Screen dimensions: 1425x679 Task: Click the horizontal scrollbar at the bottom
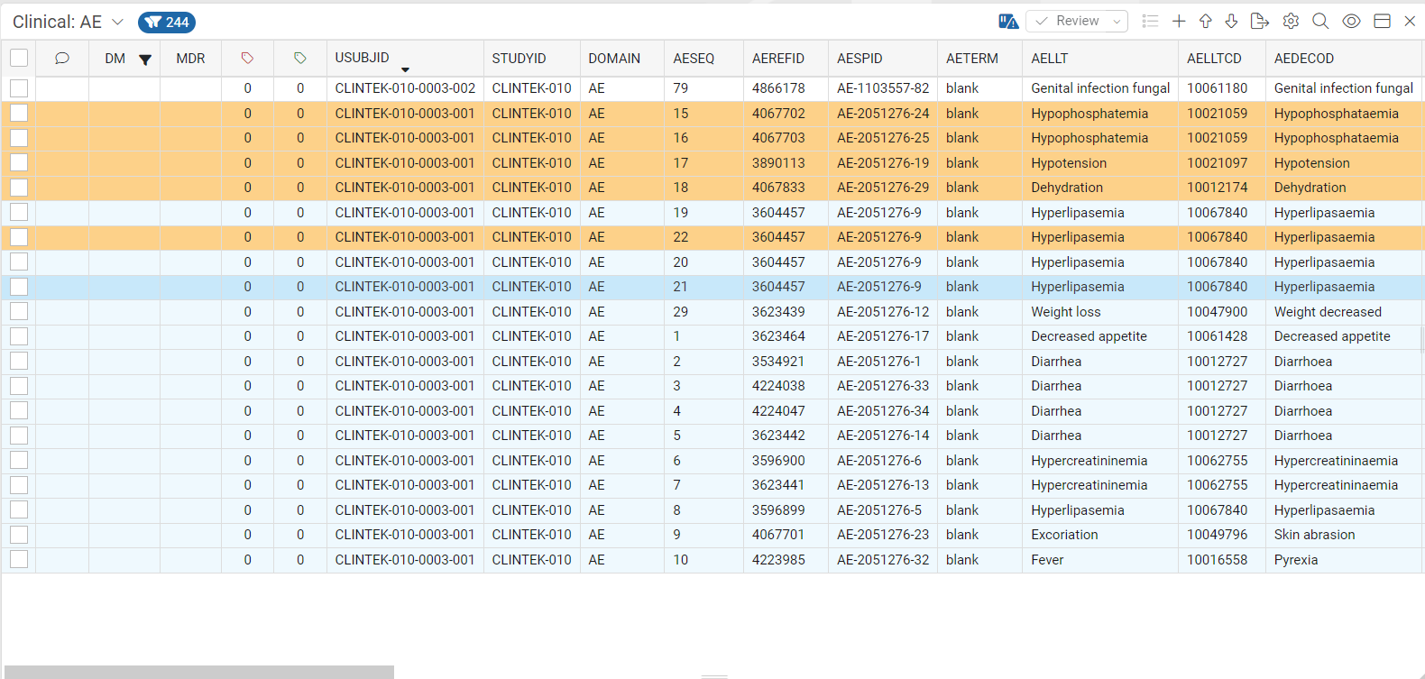[x=199, y=672]
